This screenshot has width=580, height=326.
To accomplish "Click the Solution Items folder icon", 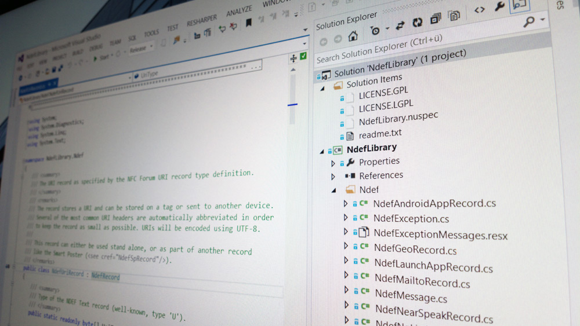I will (338, 86).
